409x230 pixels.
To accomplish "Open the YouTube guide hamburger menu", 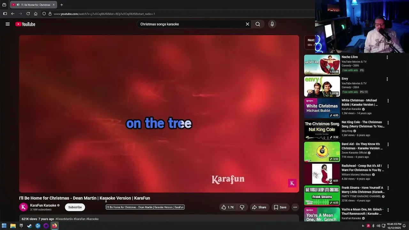I will 8,24.
